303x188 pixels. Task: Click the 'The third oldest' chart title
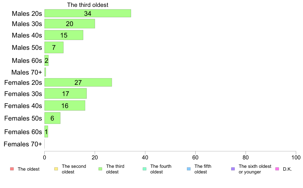(88, 5)
